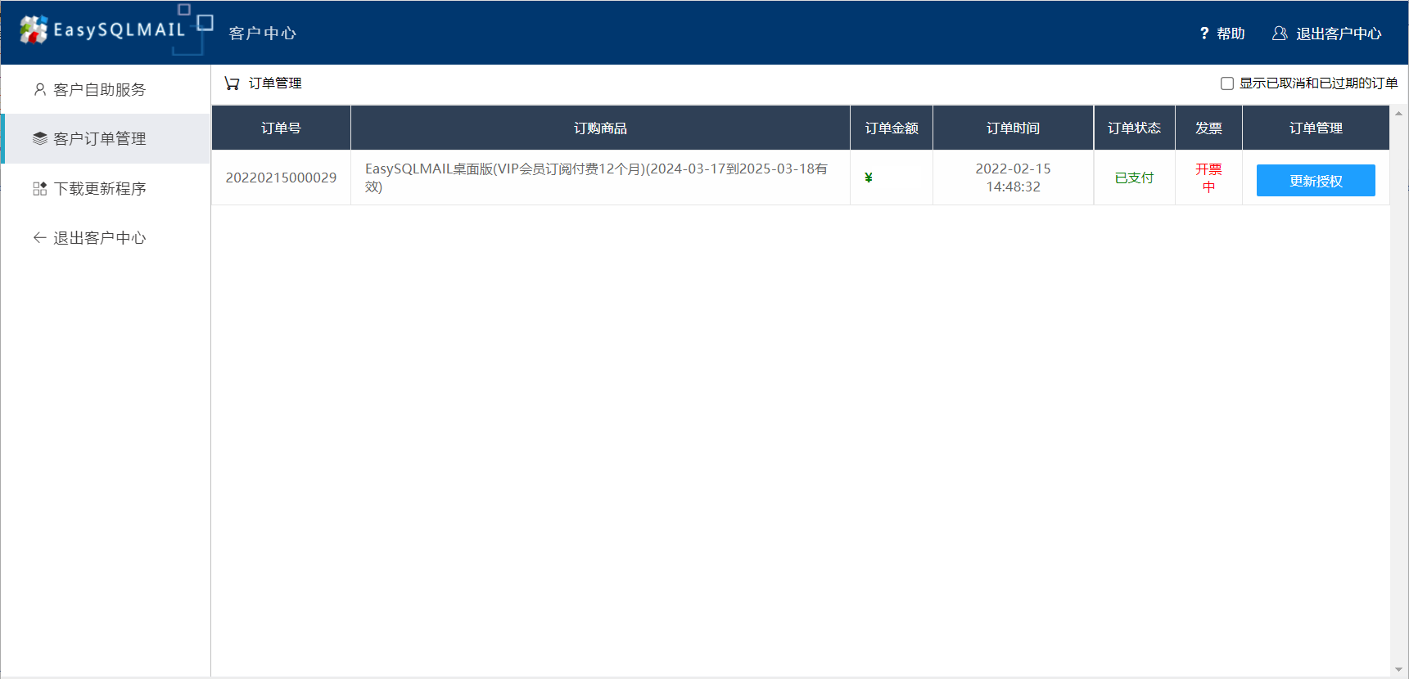Click the 订单管理 column header in the table
1409x679 pixels.
pos(1316,128)
